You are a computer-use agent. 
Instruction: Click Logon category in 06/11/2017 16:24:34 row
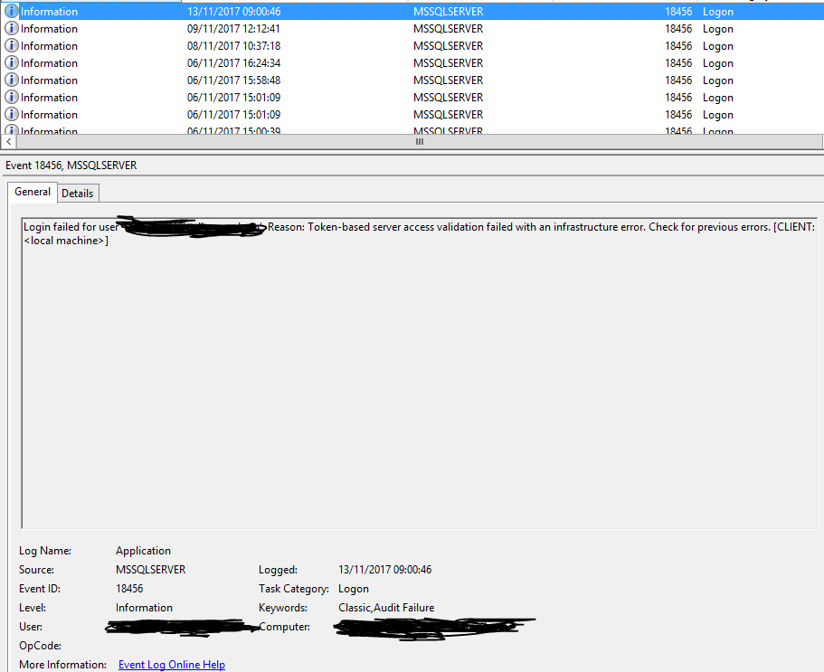click(718, 63)
